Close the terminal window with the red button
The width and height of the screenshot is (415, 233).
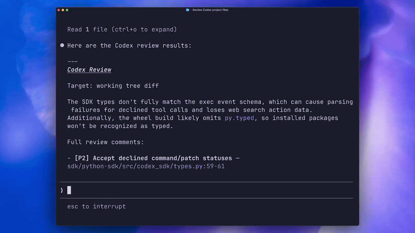(x=59, y=10)
